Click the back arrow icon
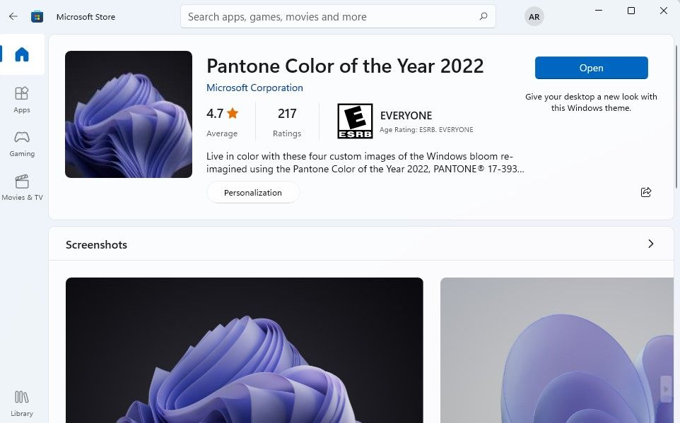 (x=13, y=16)
